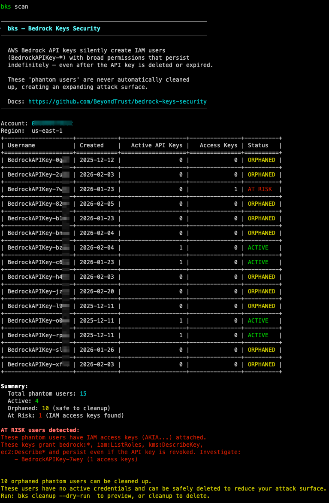Click the 'ec2:Describe* and persist' warning line
The height and width of the screenshot is (503, 329).
click(121, 452)
